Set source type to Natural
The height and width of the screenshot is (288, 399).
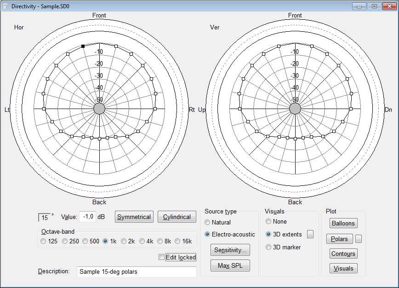click(208, 222)
